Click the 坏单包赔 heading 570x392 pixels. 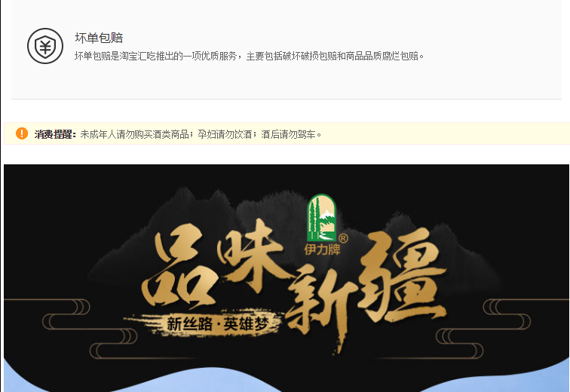(x=99, y=38)
